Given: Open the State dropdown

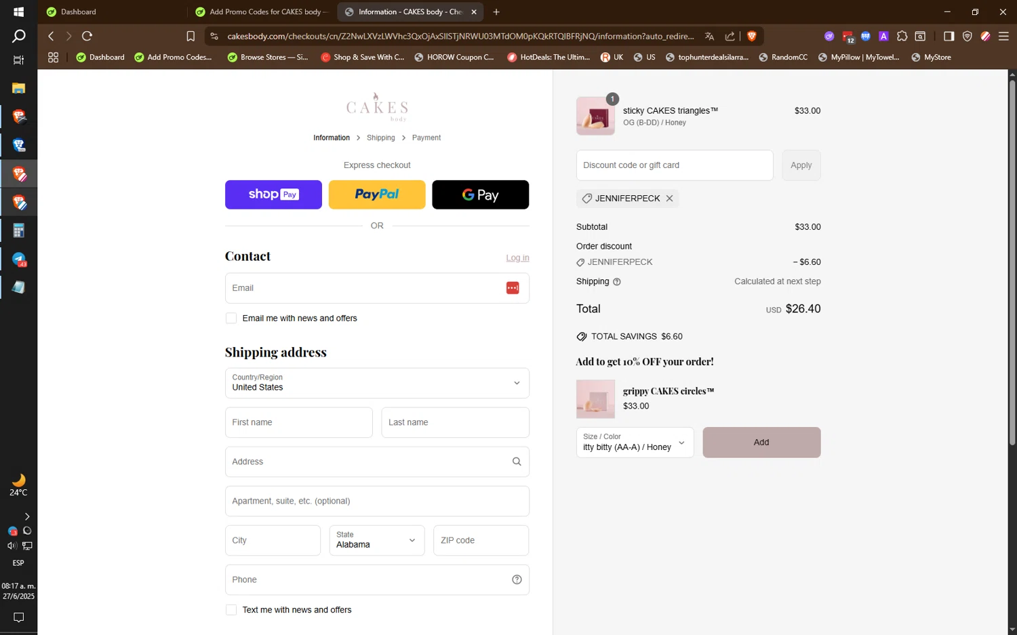Looking at the screenshot, I should [x=377, y=540].
